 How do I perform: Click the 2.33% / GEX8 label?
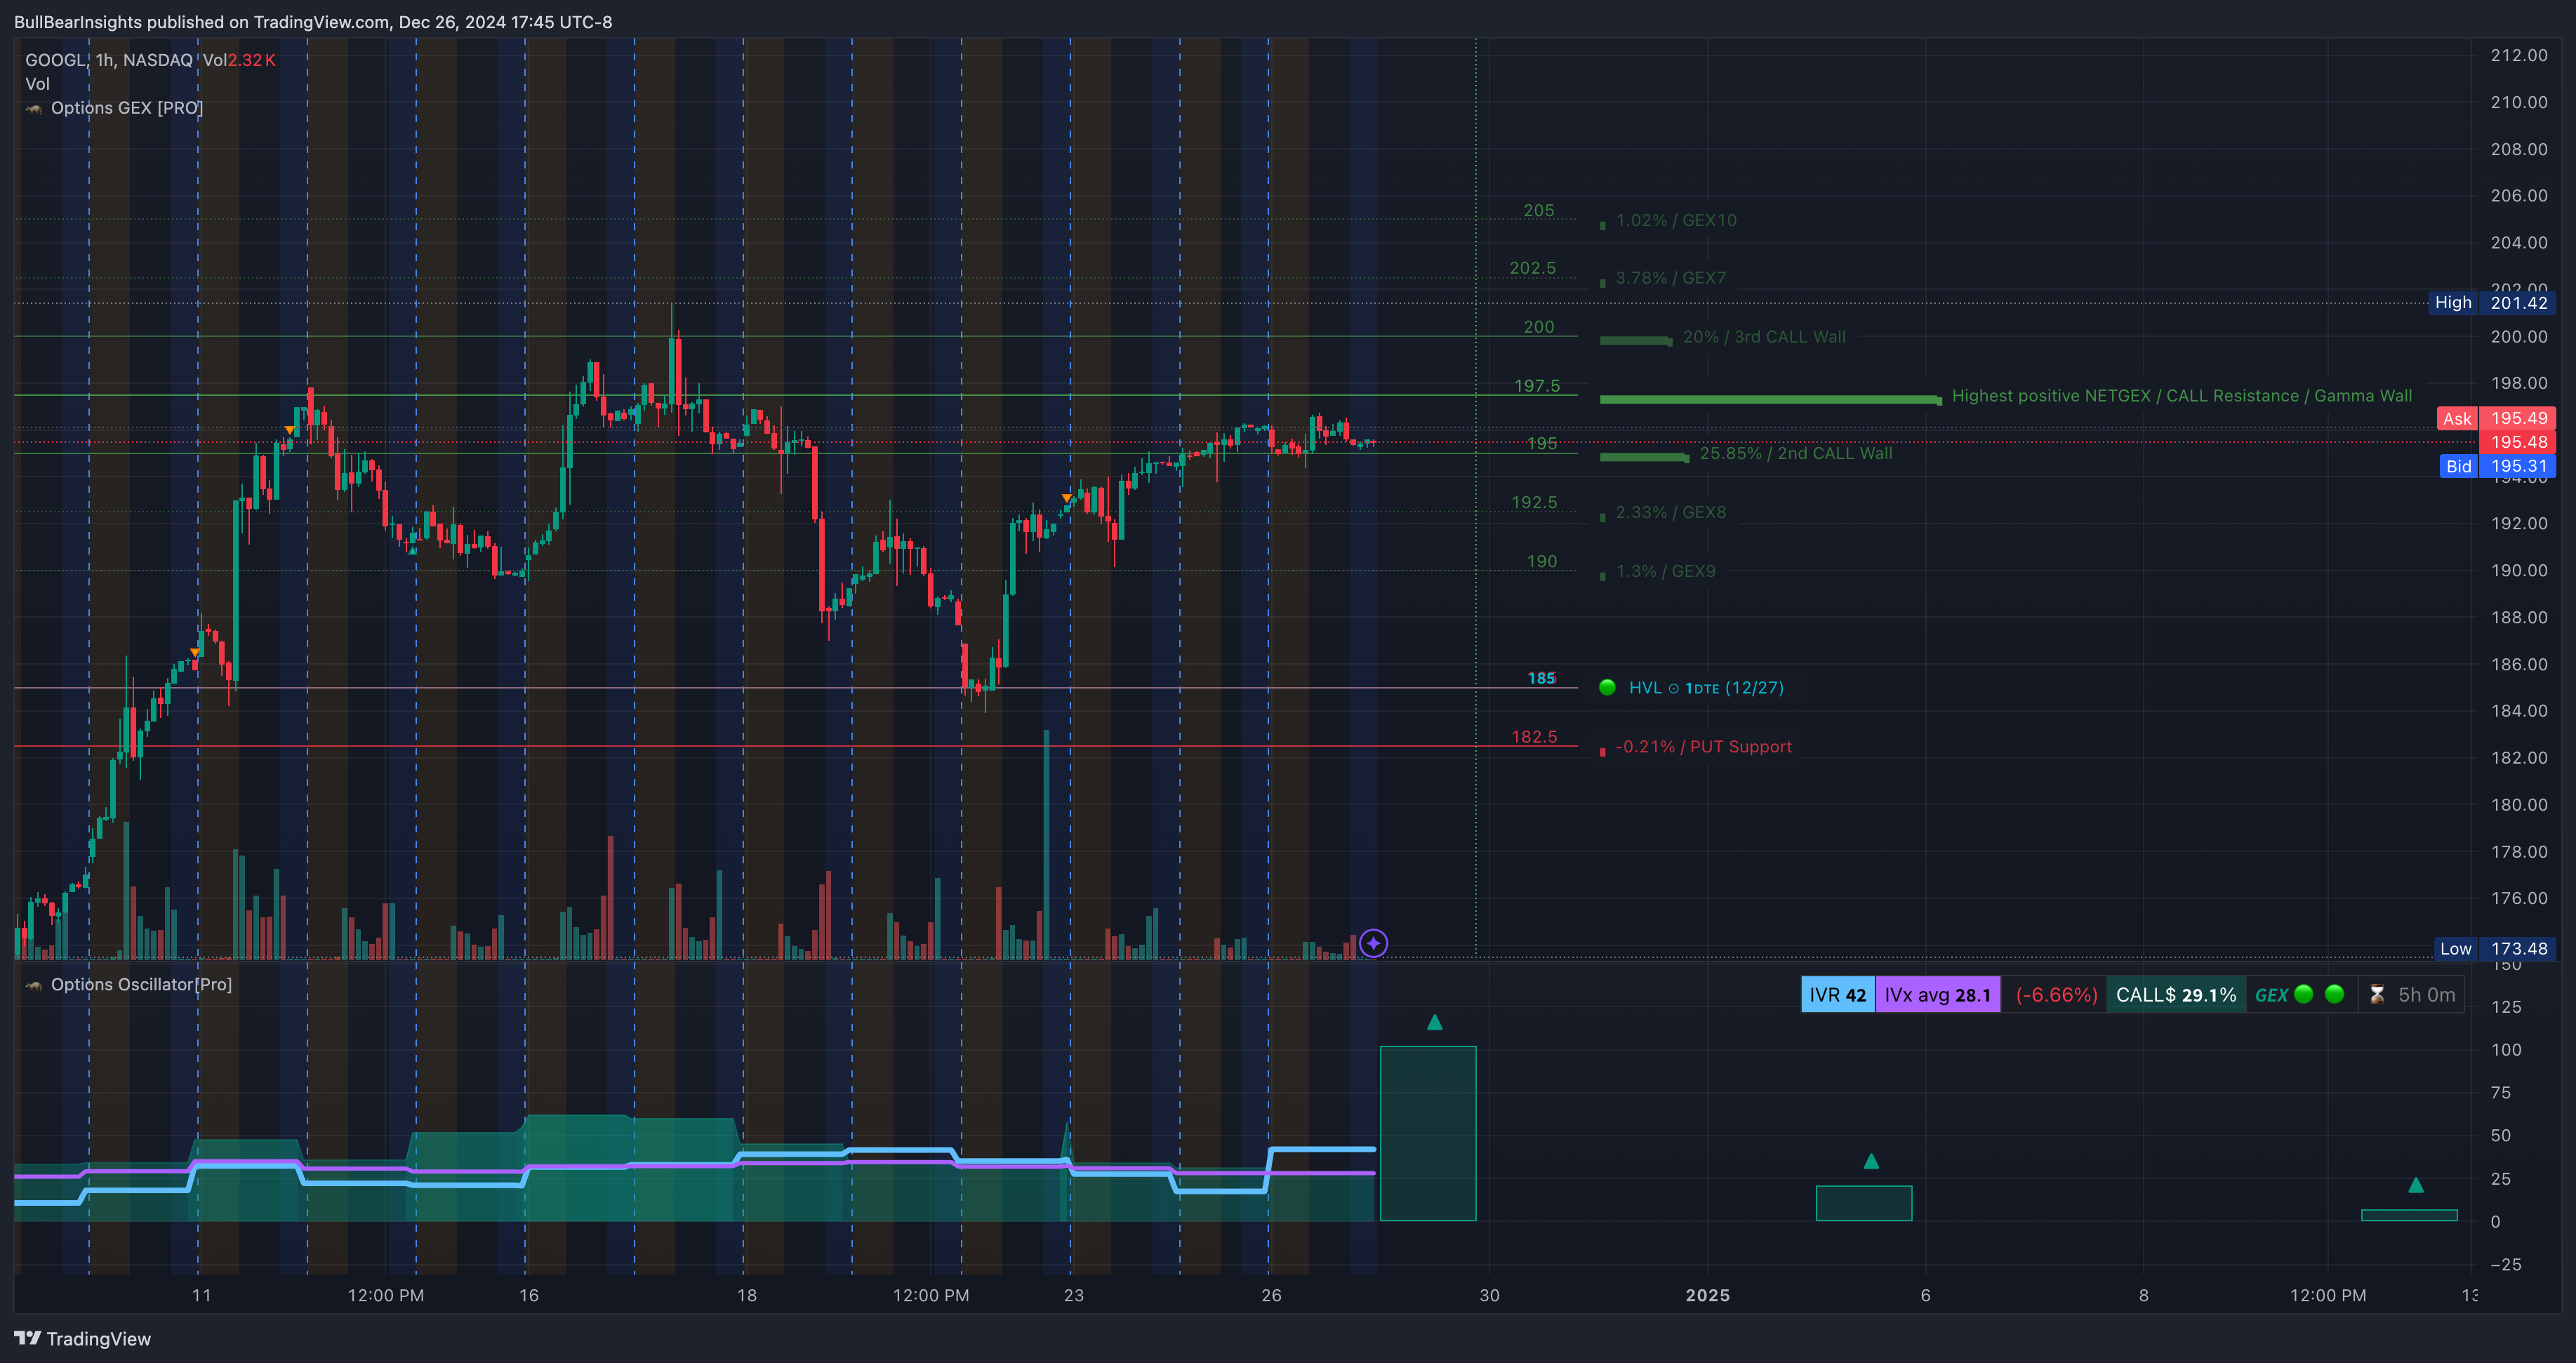tap(1671, 512)
